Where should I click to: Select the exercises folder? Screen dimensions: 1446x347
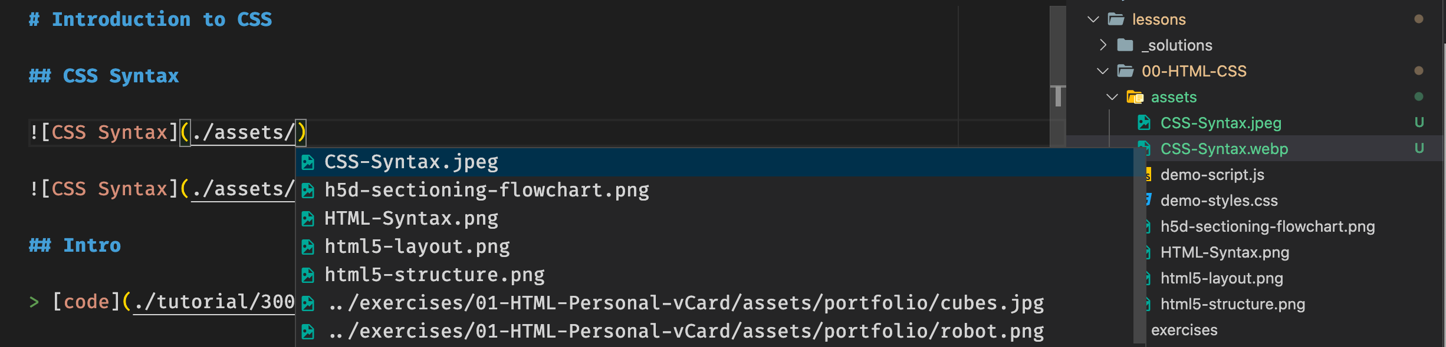point(1183,329)
